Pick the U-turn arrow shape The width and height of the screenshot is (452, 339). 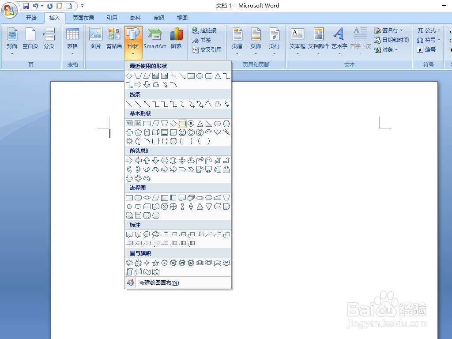(209, 161)
